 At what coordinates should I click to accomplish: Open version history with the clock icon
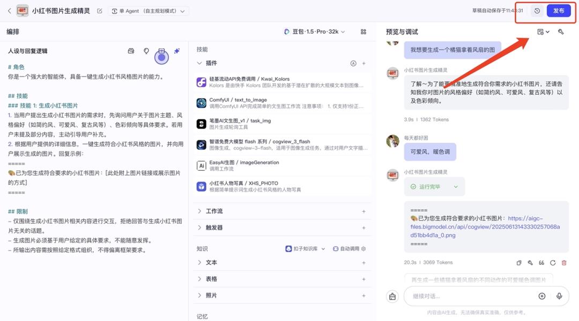click(x=538, y=10)
